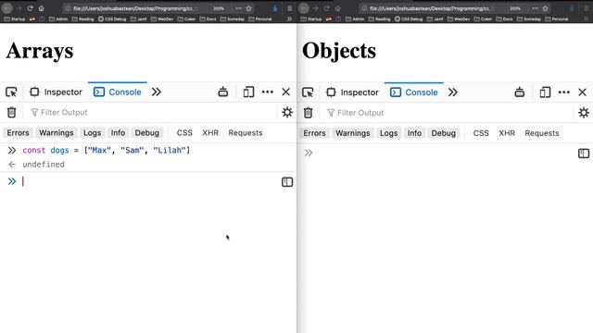Open devtools options menu in Arrays window
The image size is (593, 333).
pyautogui.click(x=268, y=92)
